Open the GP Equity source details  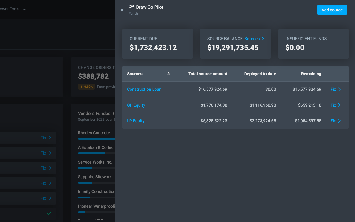(x=136, y=105)
